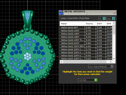Click the SPG column header
The height and width of the screenshot is (95, 126).
point(109,23)
